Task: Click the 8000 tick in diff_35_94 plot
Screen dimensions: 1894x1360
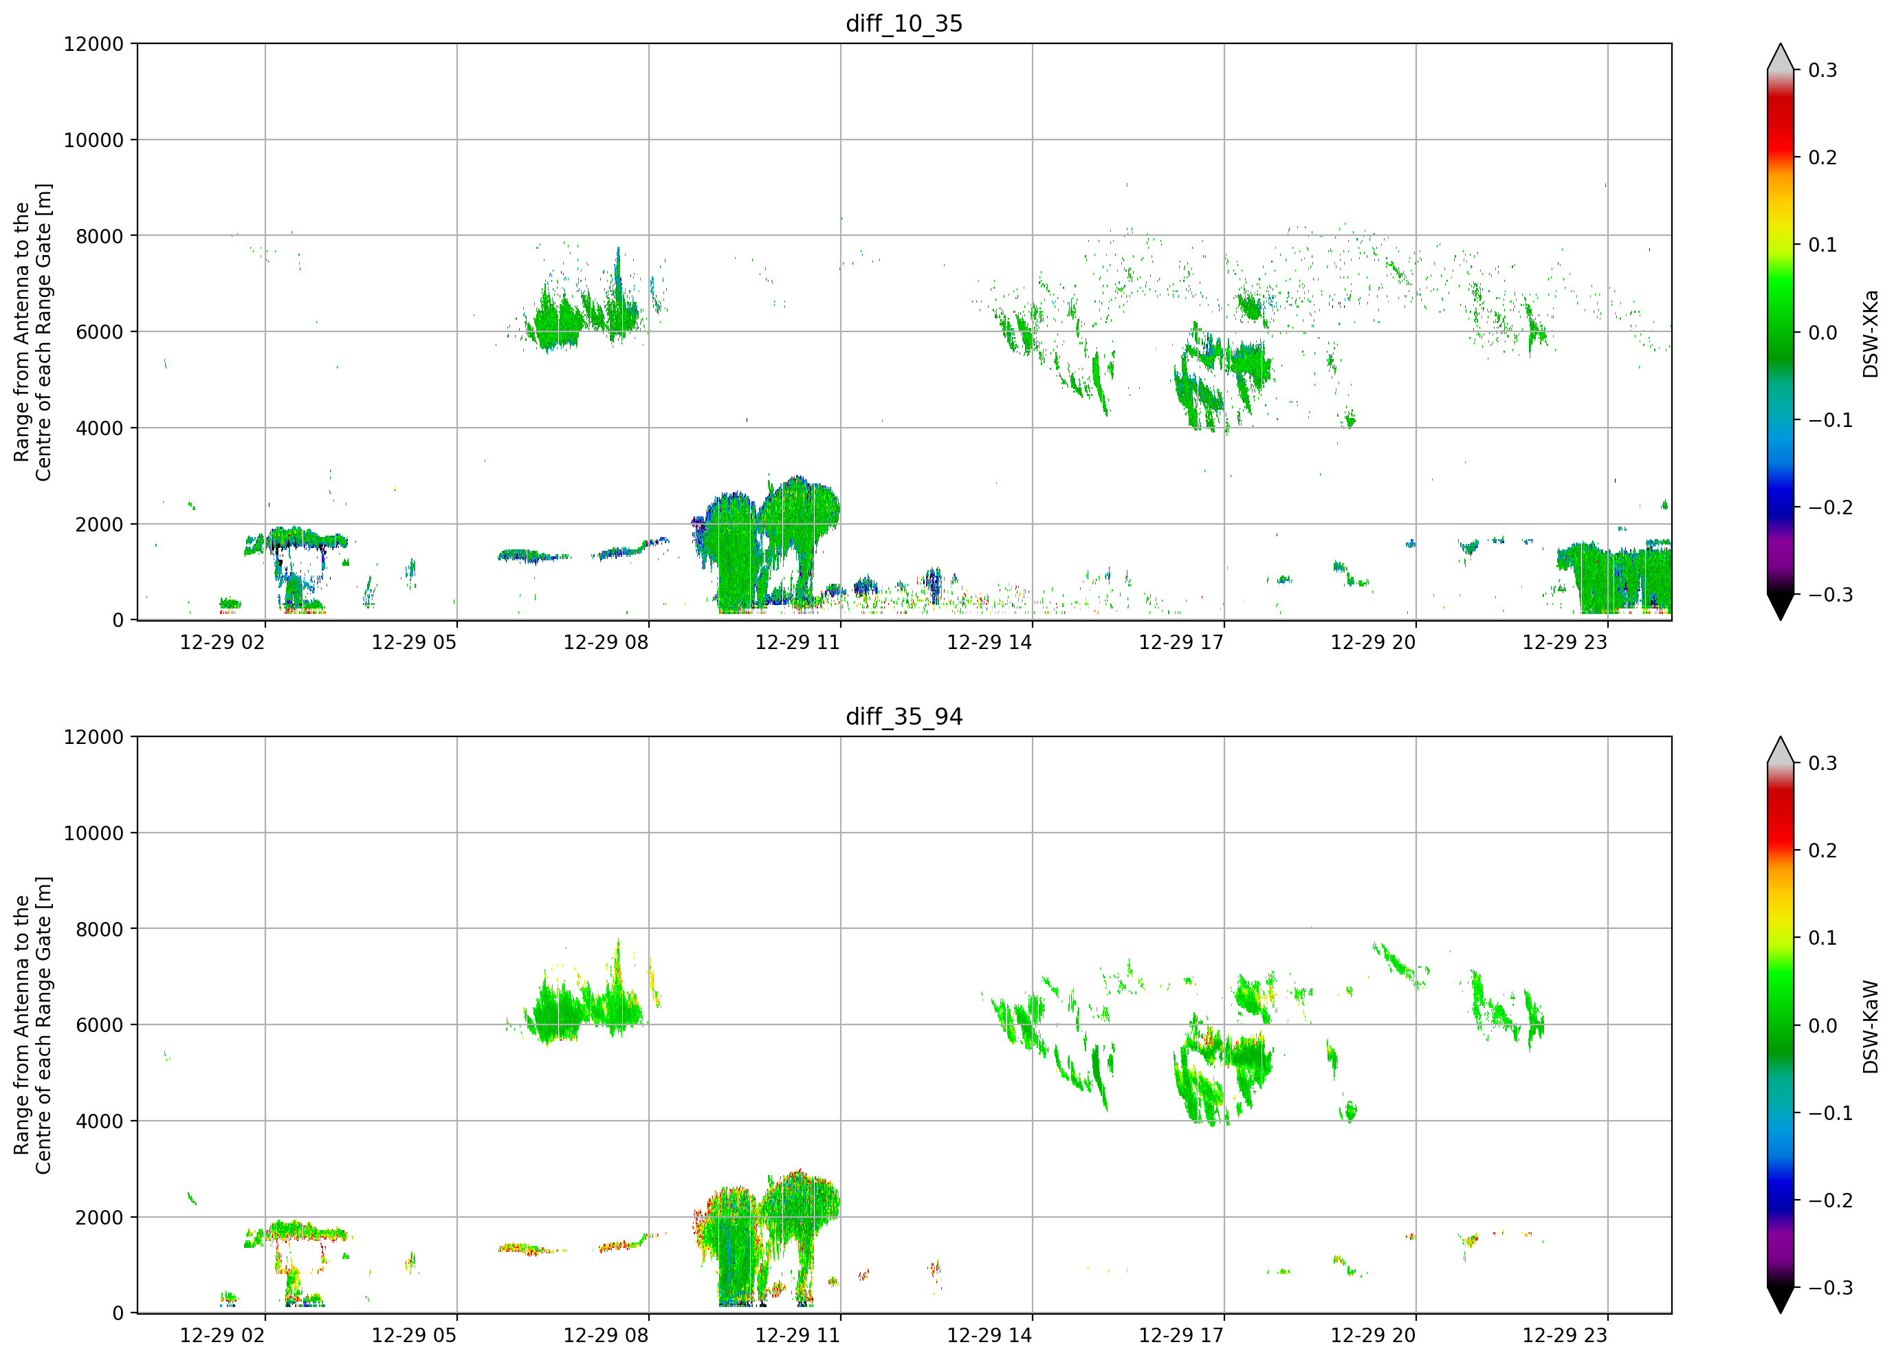Action: (x=100, y=930)
